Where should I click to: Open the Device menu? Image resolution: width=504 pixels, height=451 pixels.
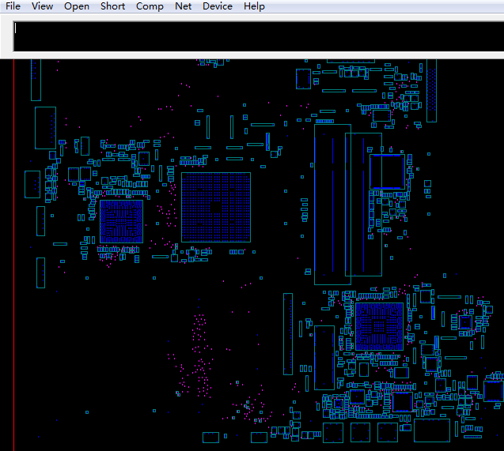(218, 6)
